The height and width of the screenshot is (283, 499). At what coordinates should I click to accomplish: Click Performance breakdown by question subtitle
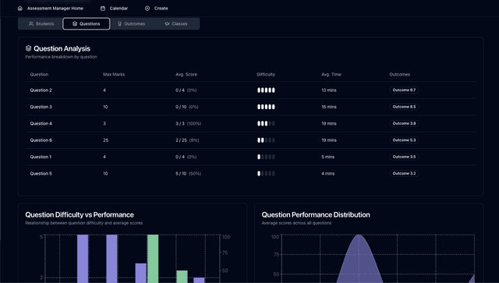click(x=61, y=57)
